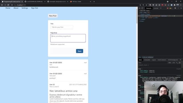
Task: Click the red circular extension icon
Action: (162, 5)
